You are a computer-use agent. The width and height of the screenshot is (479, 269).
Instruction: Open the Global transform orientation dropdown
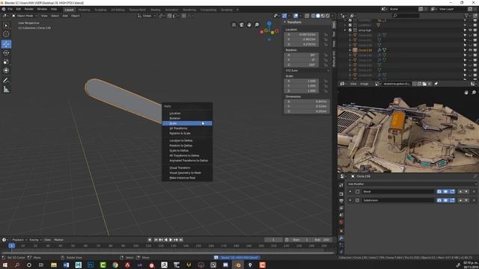147,16
